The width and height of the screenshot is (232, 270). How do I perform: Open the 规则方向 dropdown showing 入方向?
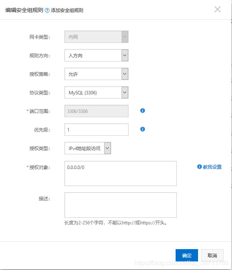click(97, 55)
